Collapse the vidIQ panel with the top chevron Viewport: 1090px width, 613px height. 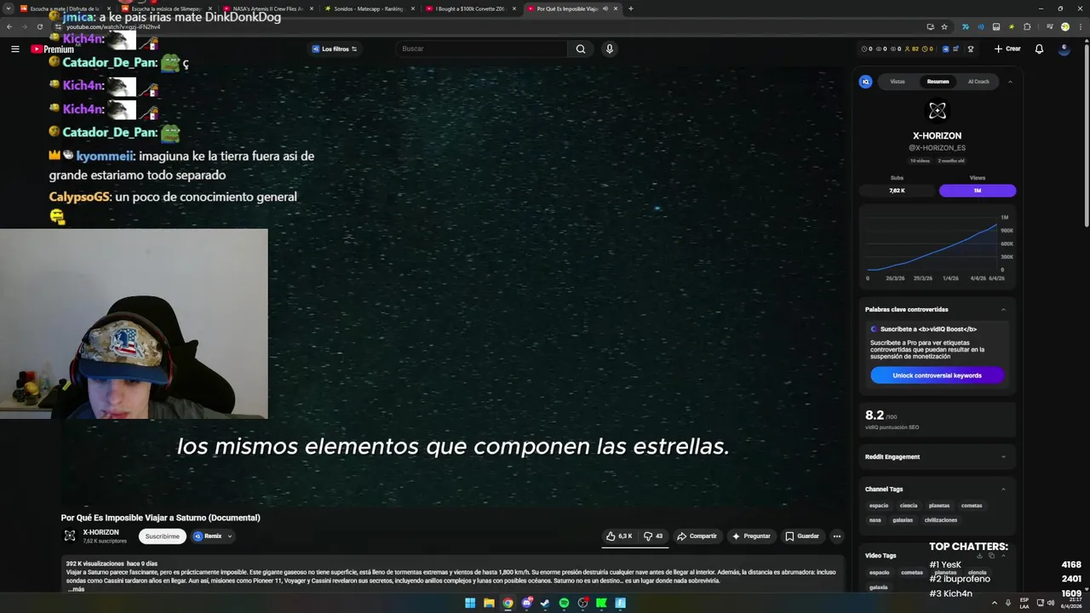(1010, 82)
